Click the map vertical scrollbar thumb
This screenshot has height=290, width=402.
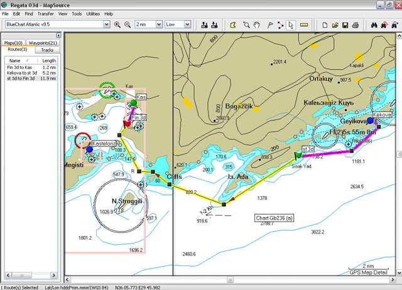[399, 154]
